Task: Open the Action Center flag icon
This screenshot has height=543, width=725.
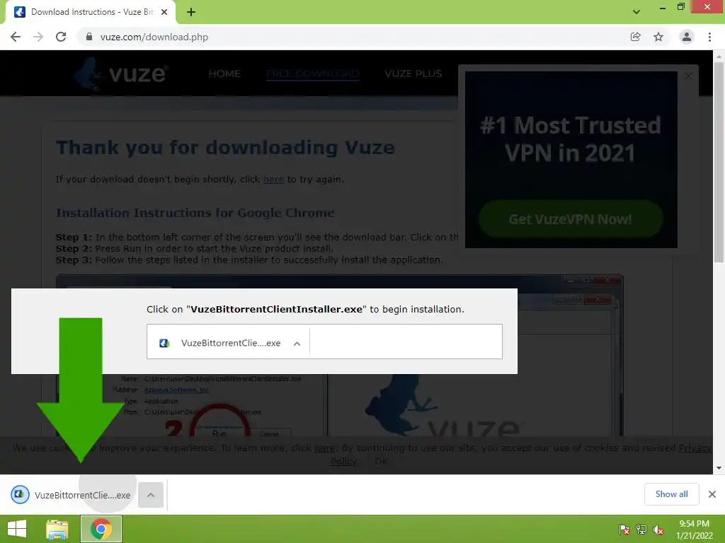Action: click(624, 530)
